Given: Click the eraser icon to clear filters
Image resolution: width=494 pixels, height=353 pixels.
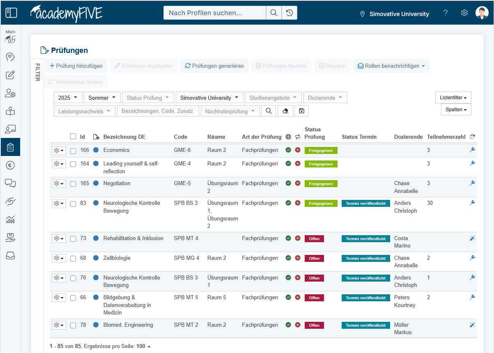Looking at the screenshot, I should (285, 111).
